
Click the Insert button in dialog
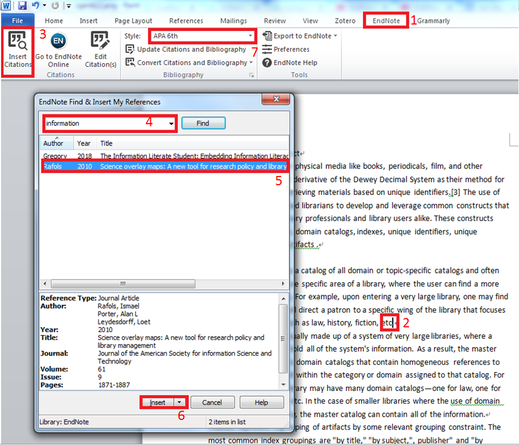[x=157, y=403]
